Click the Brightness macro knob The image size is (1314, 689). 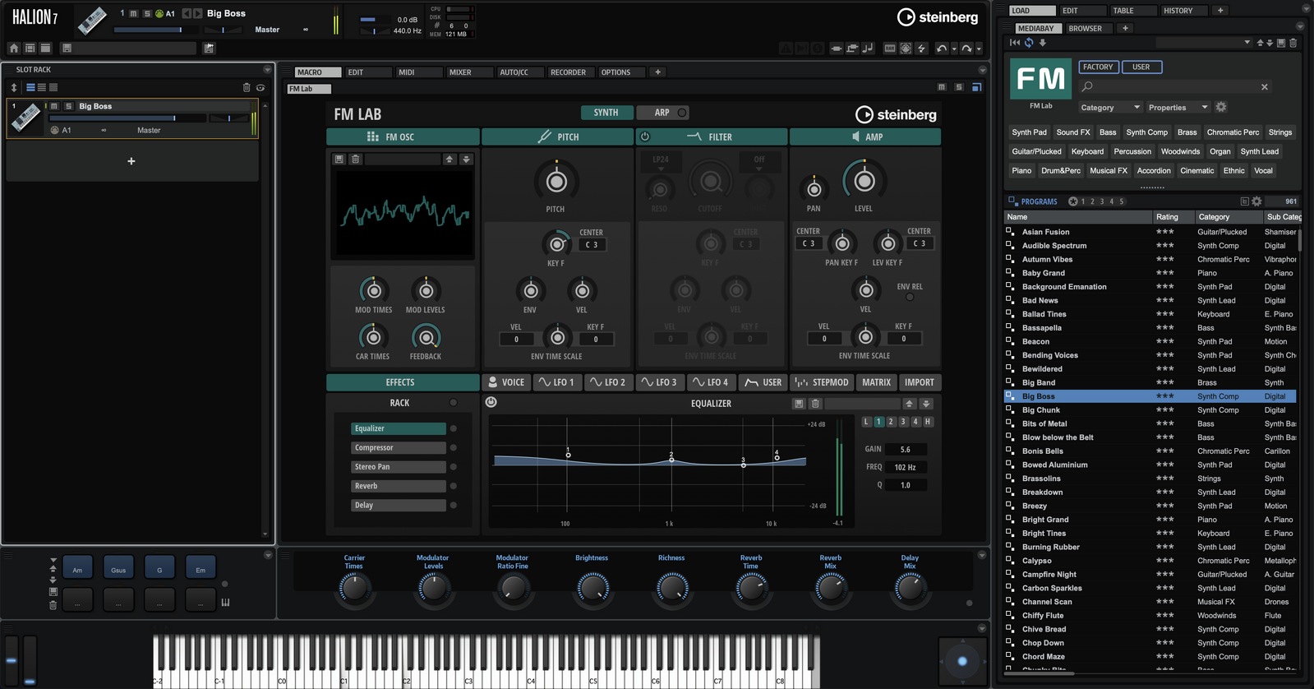[592, 588]
